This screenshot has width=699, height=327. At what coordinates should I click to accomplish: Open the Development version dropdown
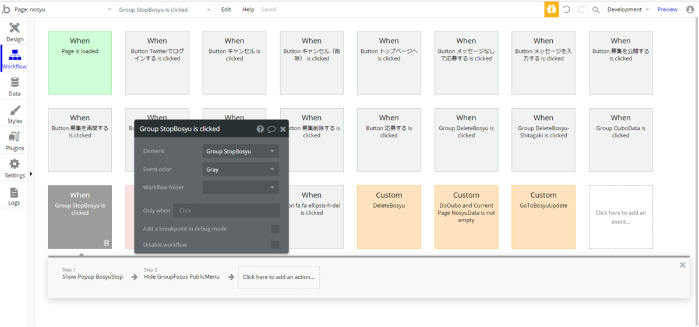(x=628, y=9)
